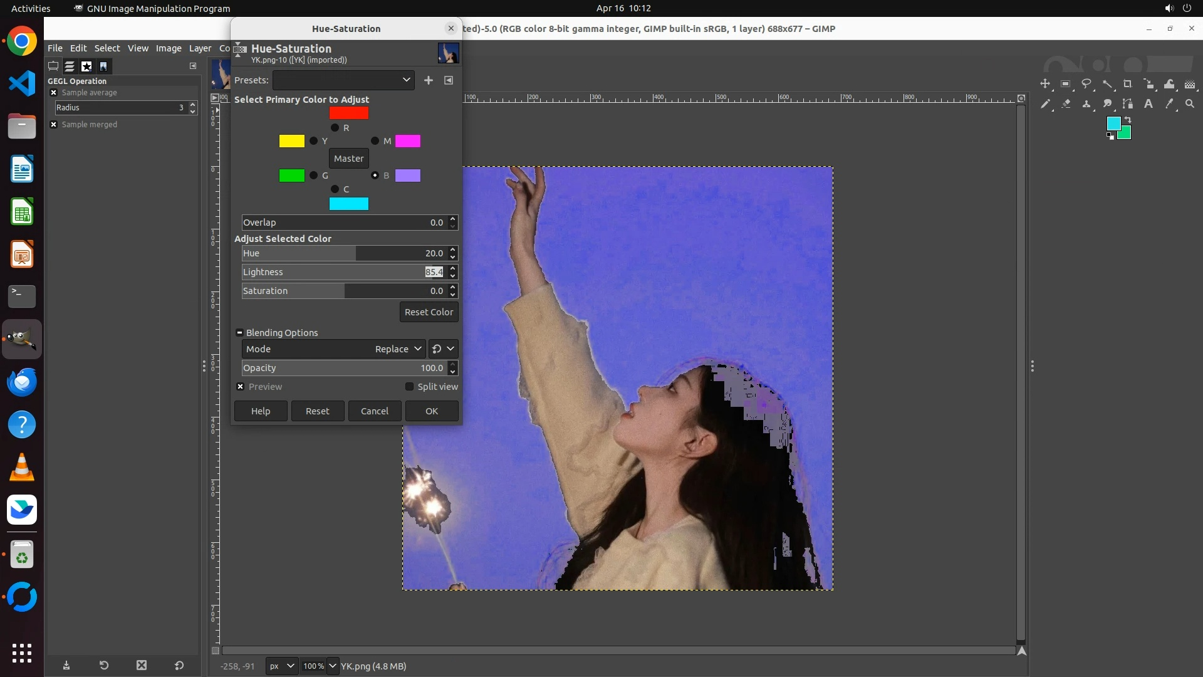
Task: Swap foreground and background colors
Action: (1128, 119)
